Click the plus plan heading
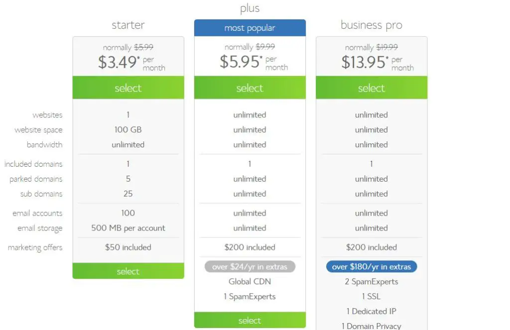510x330 pixels. [x=250, y=8]
